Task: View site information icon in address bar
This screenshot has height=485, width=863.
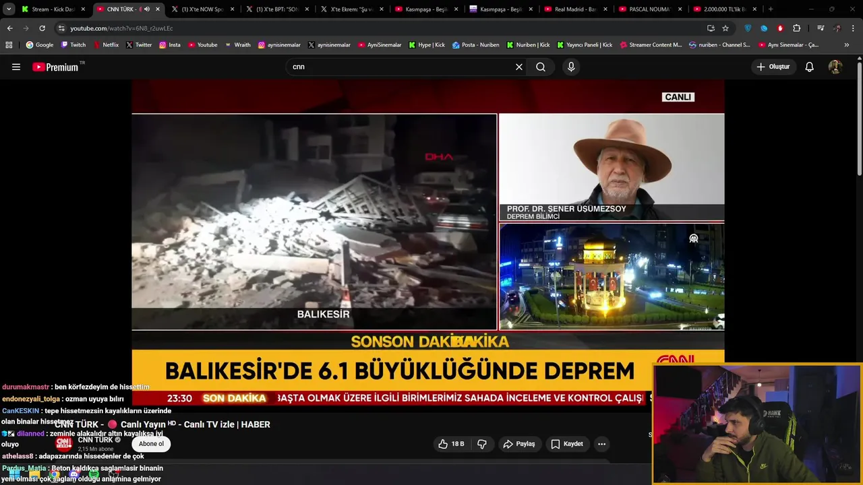Action: [61, 28]
